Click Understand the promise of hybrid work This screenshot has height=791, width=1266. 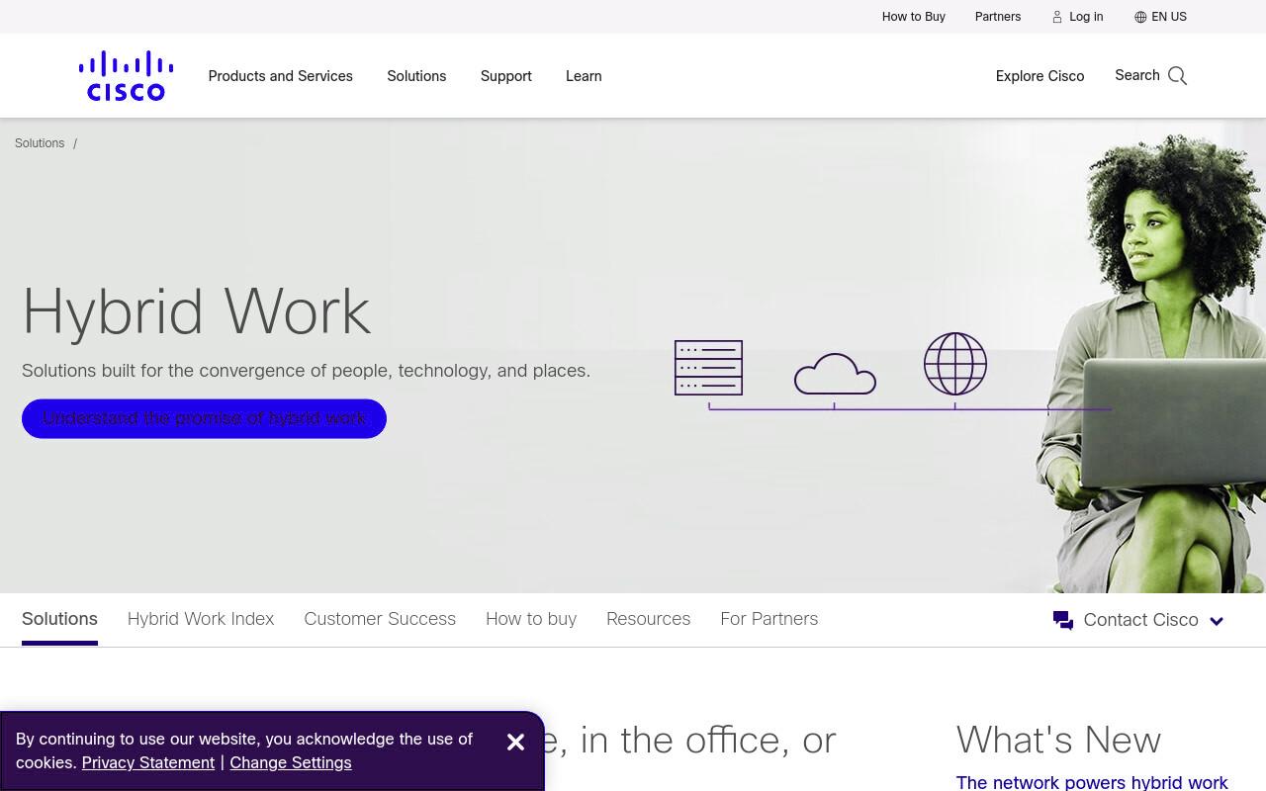point(204,418)
